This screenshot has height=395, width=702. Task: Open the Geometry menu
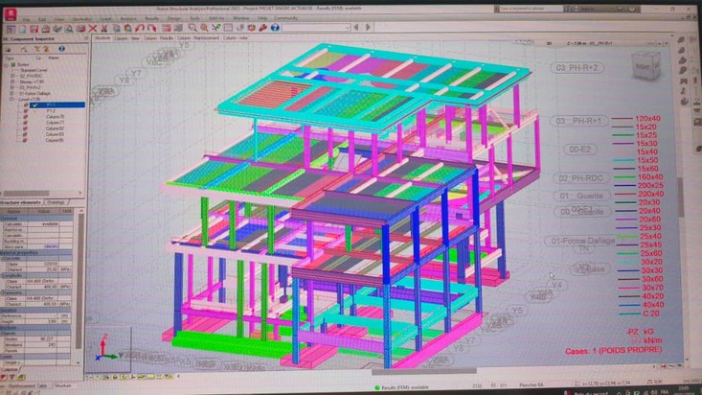pos(82,19)
